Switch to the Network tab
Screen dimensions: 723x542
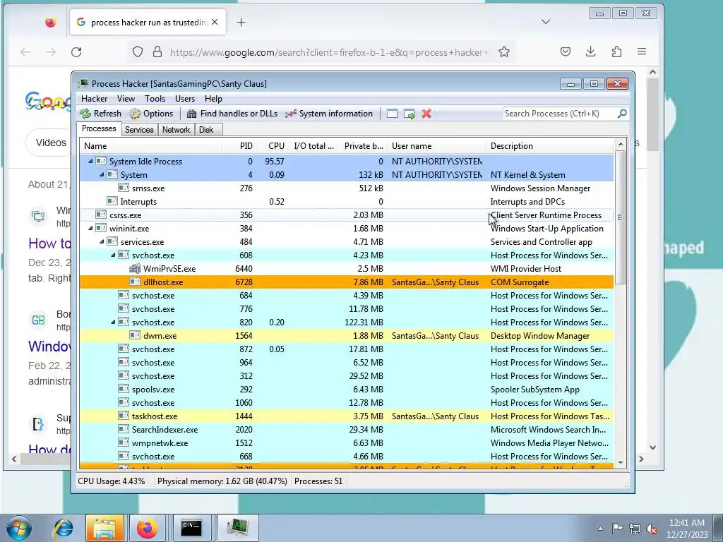click(176, 130)
